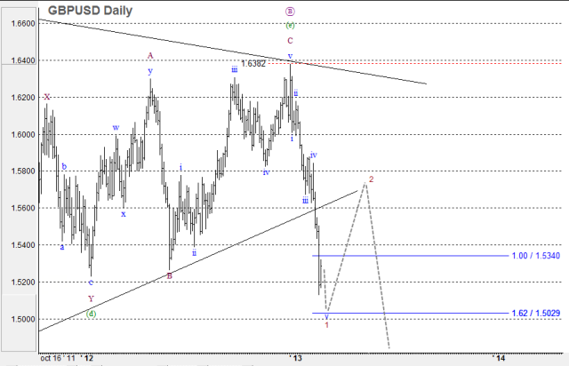569x366 pixels.
Task: Select the red X wave label
Action: point(47,97)
